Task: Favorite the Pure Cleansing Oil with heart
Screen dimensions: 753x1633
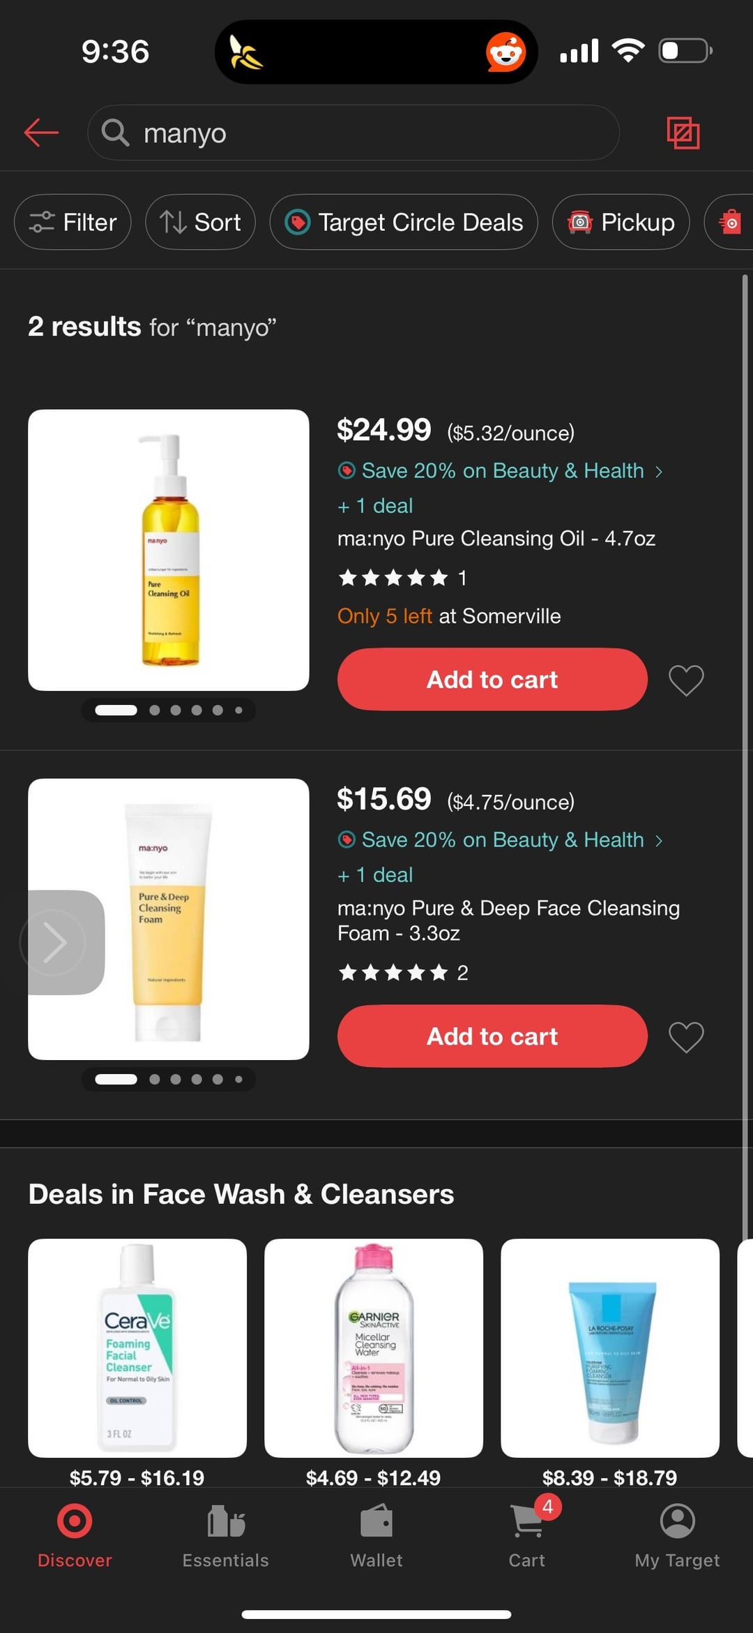Action: [x=686, y=680]
